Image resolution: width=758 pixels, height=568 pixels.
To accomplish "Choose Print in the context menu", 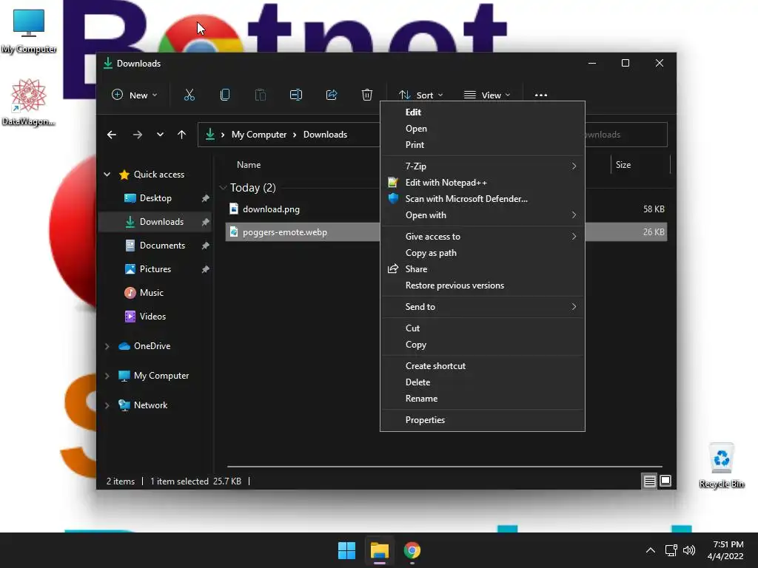I will click(x=483, y=145).
